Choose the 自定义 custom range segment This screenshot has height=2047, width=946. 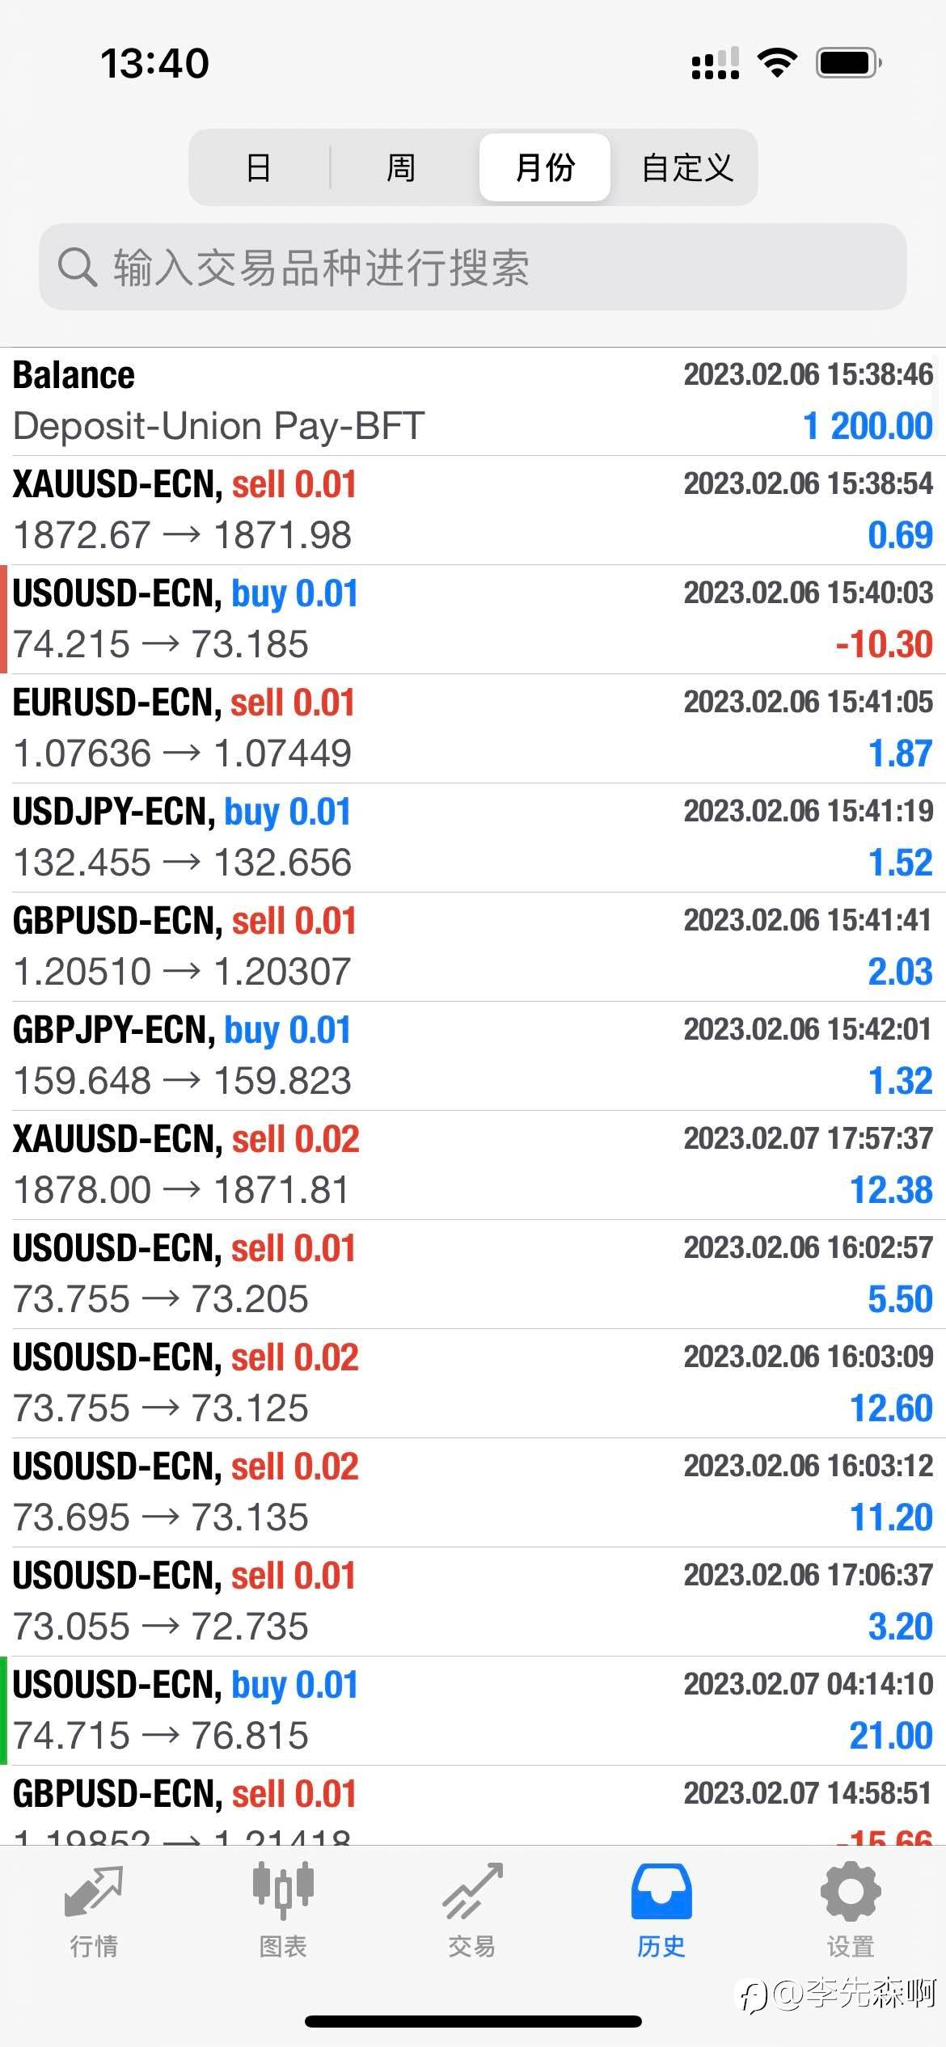tap(686, 167)
